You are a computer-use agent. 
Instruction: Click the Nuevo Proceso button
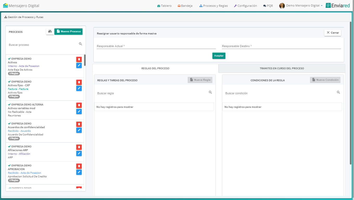coord(68,32)
